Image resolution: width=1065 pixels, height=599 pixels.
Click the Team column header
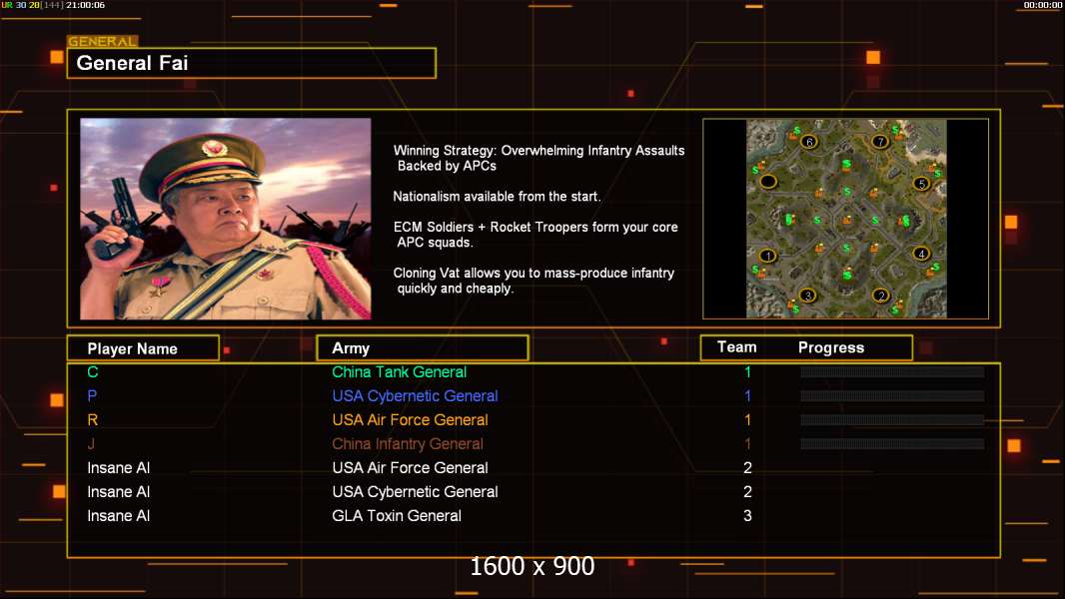pos(737,346)
